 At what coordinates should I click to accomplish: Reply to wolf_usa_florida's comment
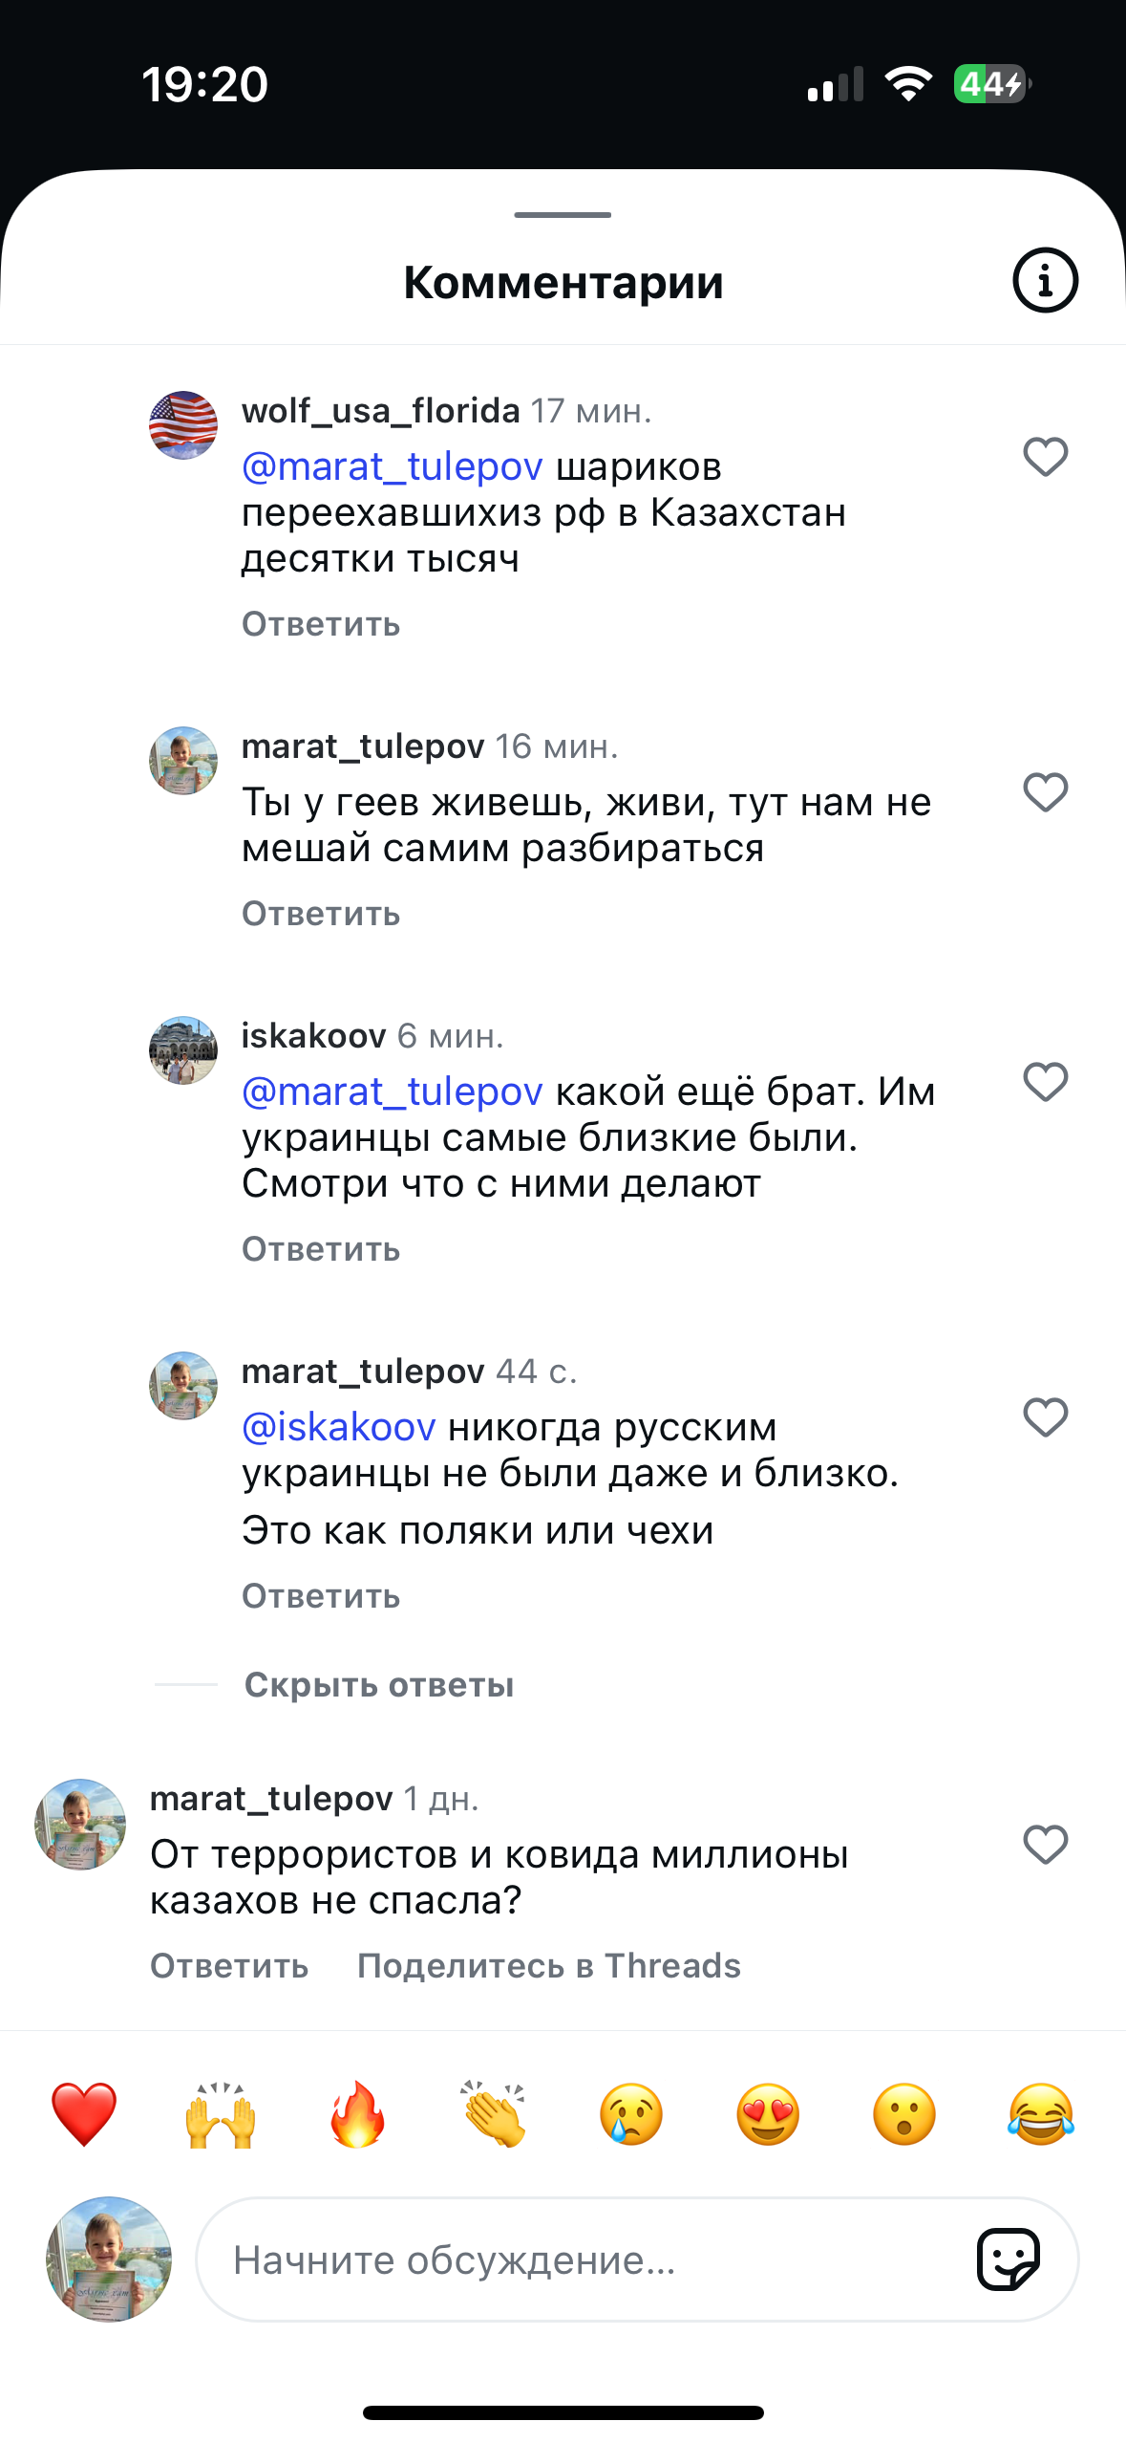tap(321, 624)
